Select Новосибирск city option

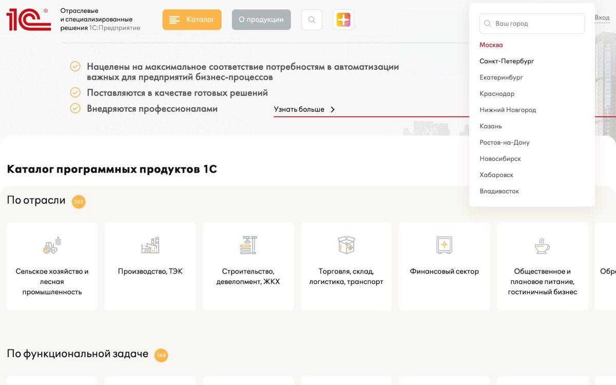coord(500,159)
